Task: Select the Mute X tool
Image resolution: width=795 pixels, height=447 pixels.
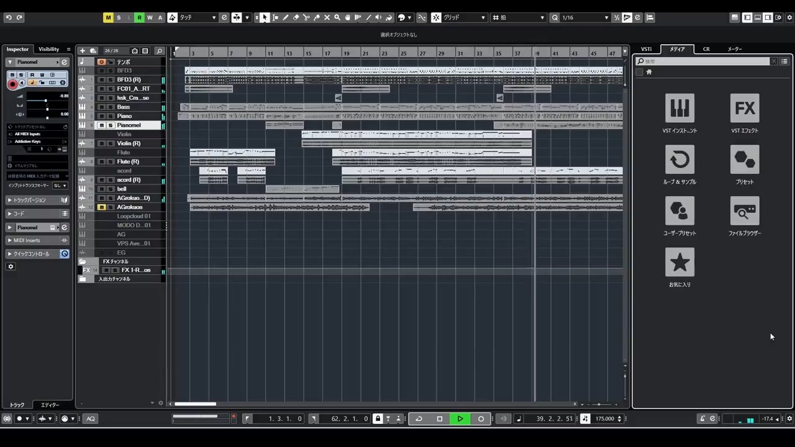Action: point(327,17)
